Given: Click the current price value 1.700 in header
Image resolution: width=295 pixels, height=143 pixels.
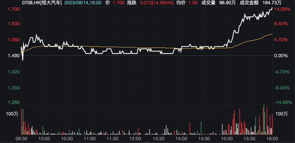Looking at the screenshot, I should pos(118,3).
